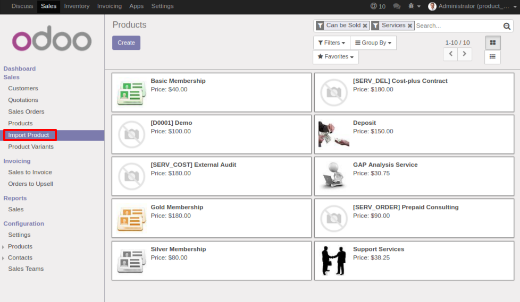This screenshot has height=302, width=520.
Task: Click the search magnifier icon
Action: [507, 26]
